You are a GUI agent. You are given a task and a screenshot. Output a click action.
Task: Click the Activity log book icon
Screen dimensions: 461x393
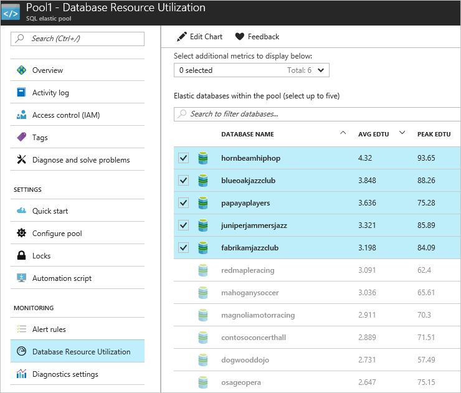coord(21,92)
